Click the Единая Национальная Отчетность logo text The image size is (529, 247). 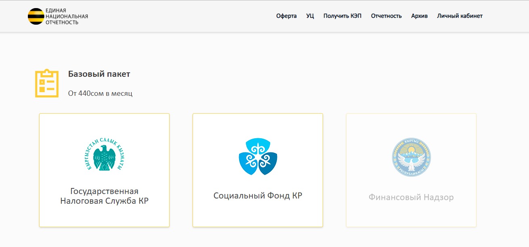tap(67, 16)
